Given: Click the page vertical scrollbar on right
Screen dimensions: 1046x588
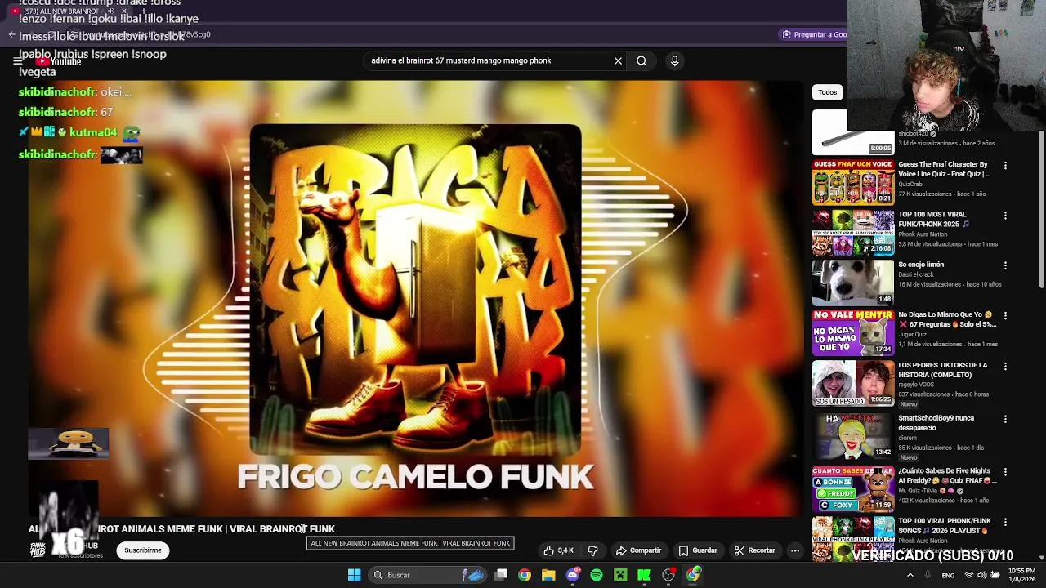Looking at the screenshot, I should tap(1041, 208).
